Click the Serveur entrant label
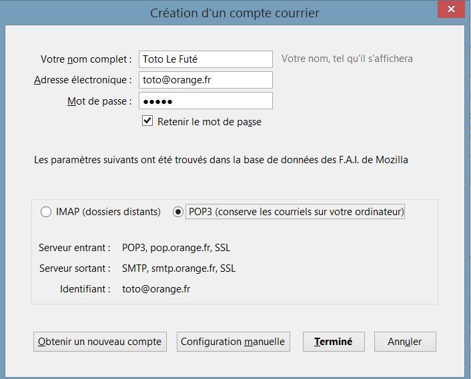Screen dimensions: 471x379 point(75,248)
